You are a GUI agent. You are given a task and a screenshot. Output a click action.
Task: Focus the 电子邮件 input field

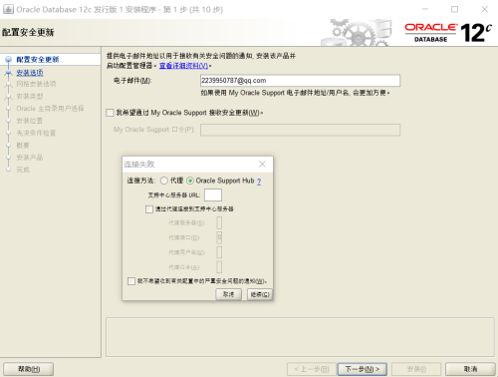pos(300,81)
